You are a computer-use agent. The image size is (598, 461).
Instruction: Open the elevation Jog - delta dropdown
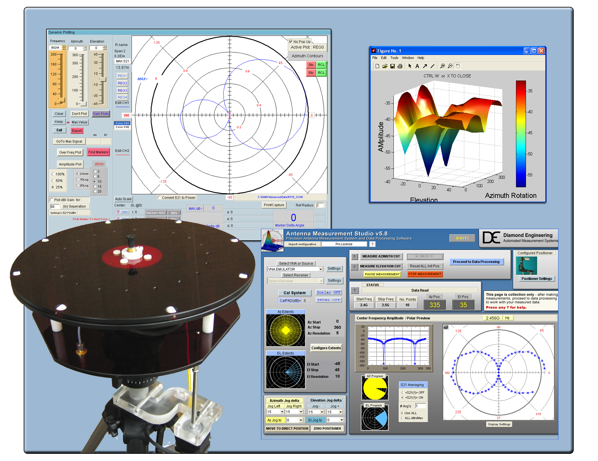322,412
